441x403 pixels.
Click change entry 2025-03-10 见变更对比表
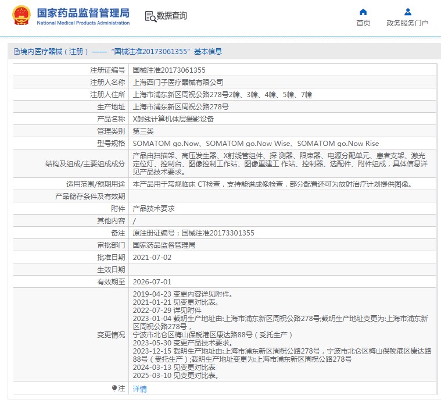tap(176, 376)
